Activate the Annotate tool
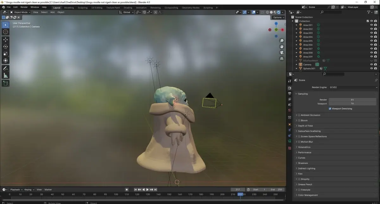Image resolution: width=380 pixels, height=204 pixels. (6, 68)
